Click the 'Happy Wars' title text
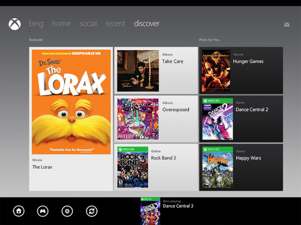The height and width of the screenshot is (225, 301). click(x=248, y=158)
